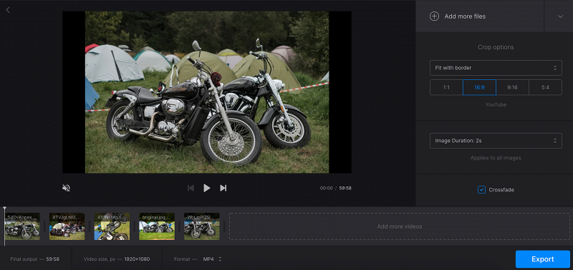Skip to the next clip
The height and width of the screenshot is (270, 573).
click(x=223, y=188)
